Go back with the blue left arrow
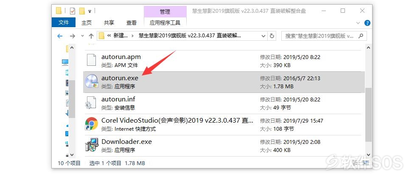409x174 pixels. (60, 36)
